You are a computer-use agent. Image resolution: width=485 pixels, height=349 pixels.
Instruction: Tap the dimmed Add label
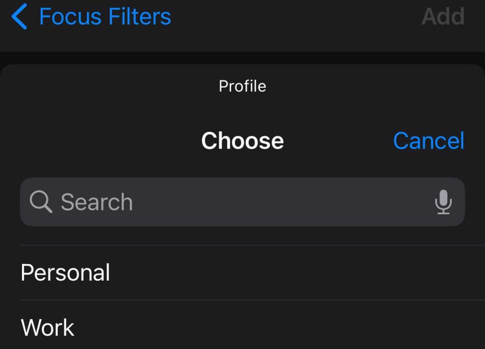(x=443, y=17)
